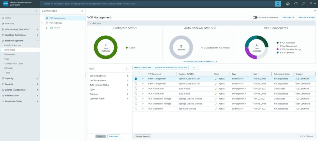Collapse the Filters panel
The image size is (318, 141).
(x=126, y=69)
